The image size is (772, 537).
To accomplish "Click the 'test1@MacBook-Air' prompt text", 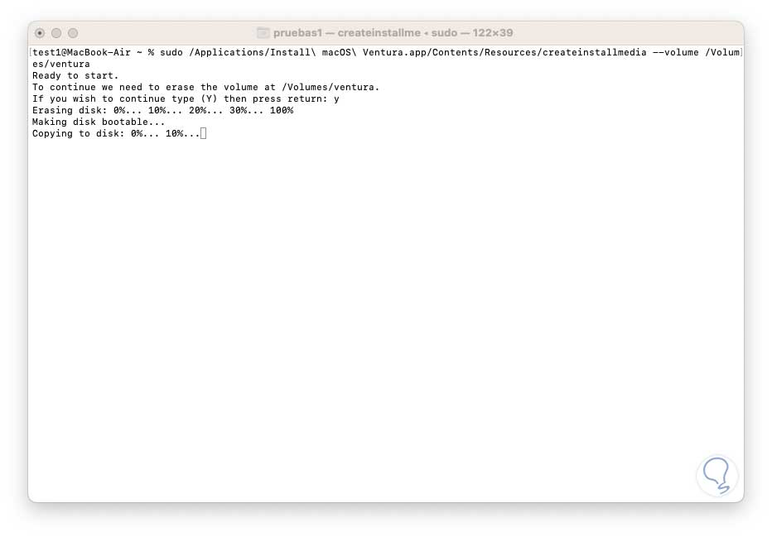I will [82, 52].
